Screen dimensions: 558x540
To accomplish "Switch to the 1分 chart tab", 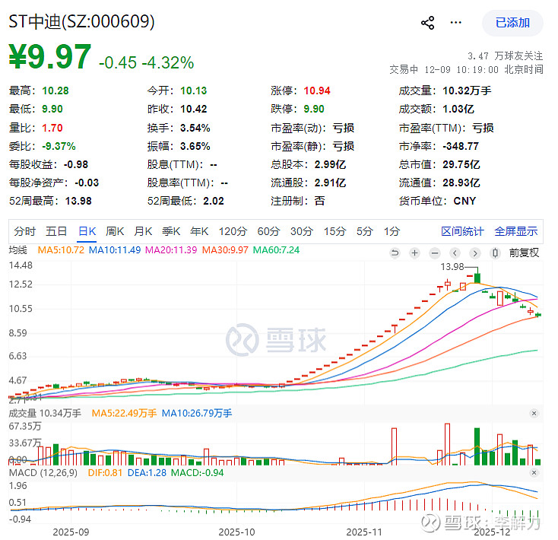I will click(x=392, y=231).
